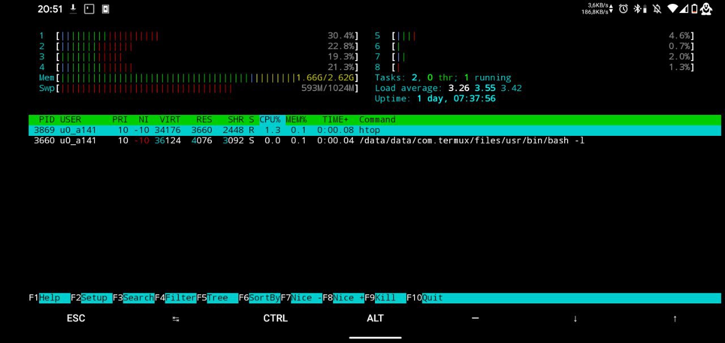Image resolution: width=725 pixels, height=343 pixels.
Task: Tap the network speed indicator
Action: (x=597, y=8)
